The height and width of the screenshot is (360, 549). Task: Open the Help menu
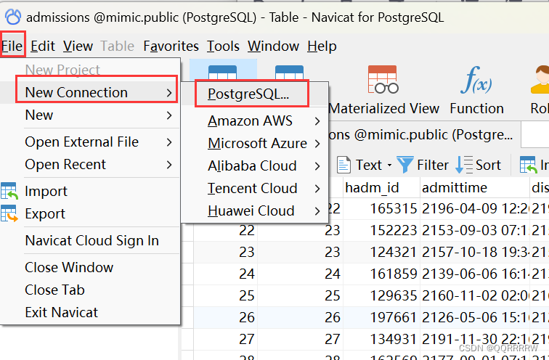pos(322,46)
